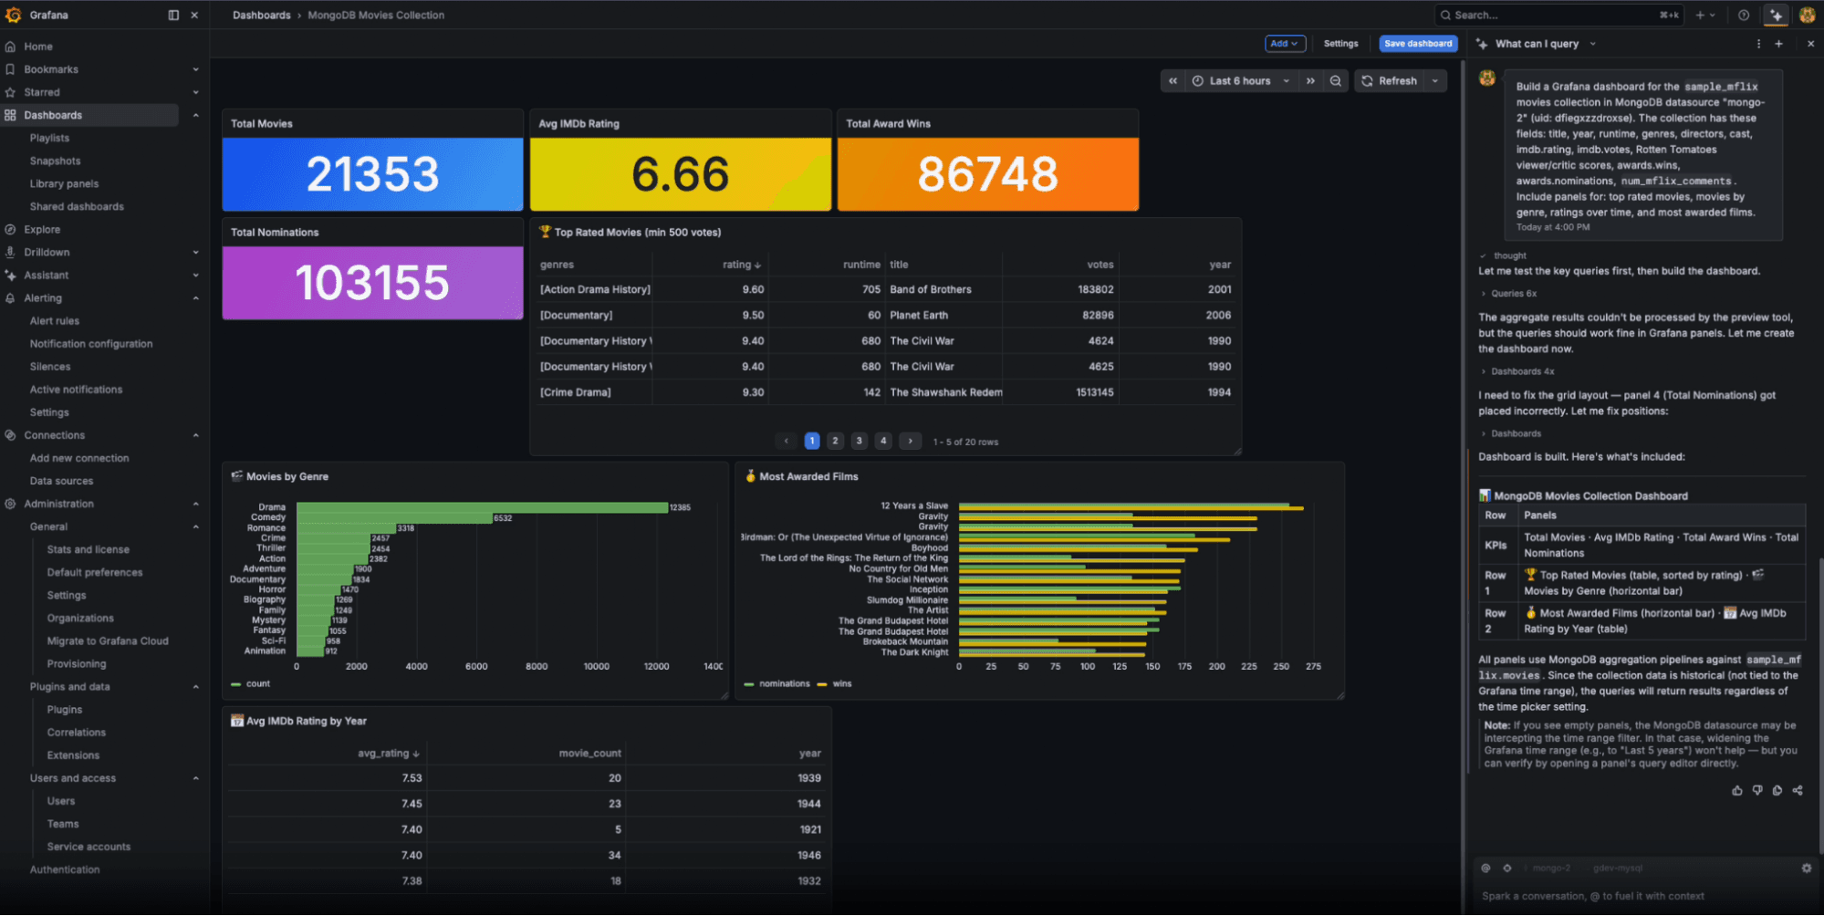1824x916 pixels.
Task: Shift time range backward with the double-left arrows
Action: pos(1173,81)
